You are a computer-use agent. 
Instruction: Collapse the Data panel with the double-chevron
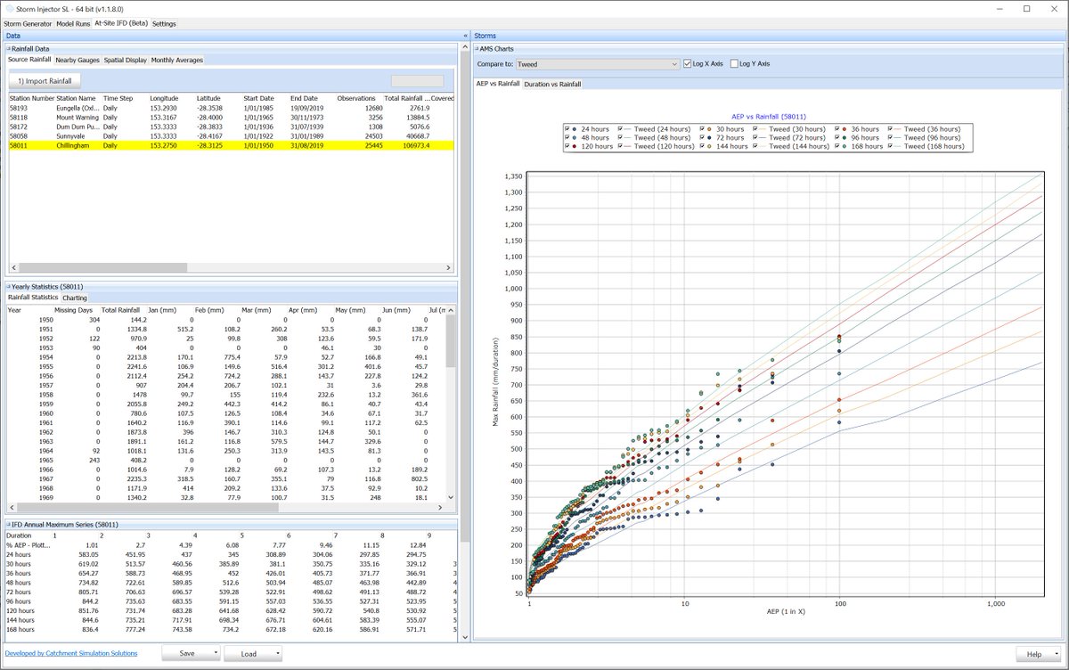(466, 36)
